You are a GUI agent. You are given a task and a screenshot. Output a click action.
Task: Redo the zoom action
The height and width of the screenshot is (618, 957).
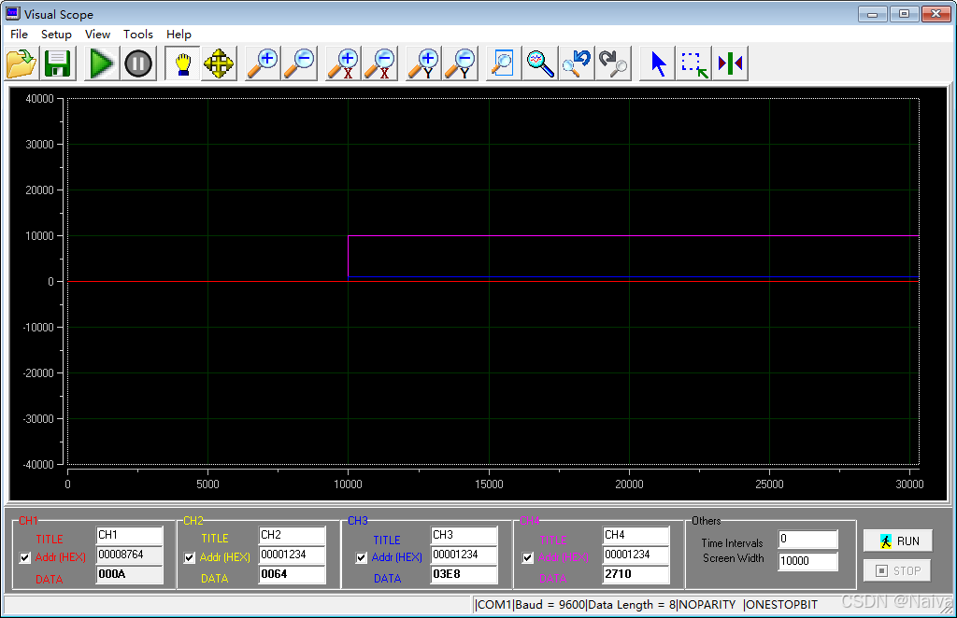613,63
